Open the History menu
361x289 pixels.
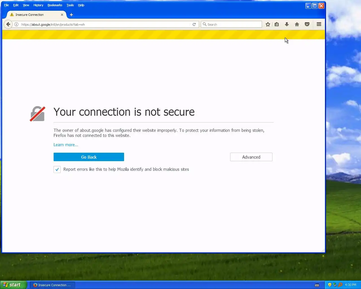click(x=38, y=5)
